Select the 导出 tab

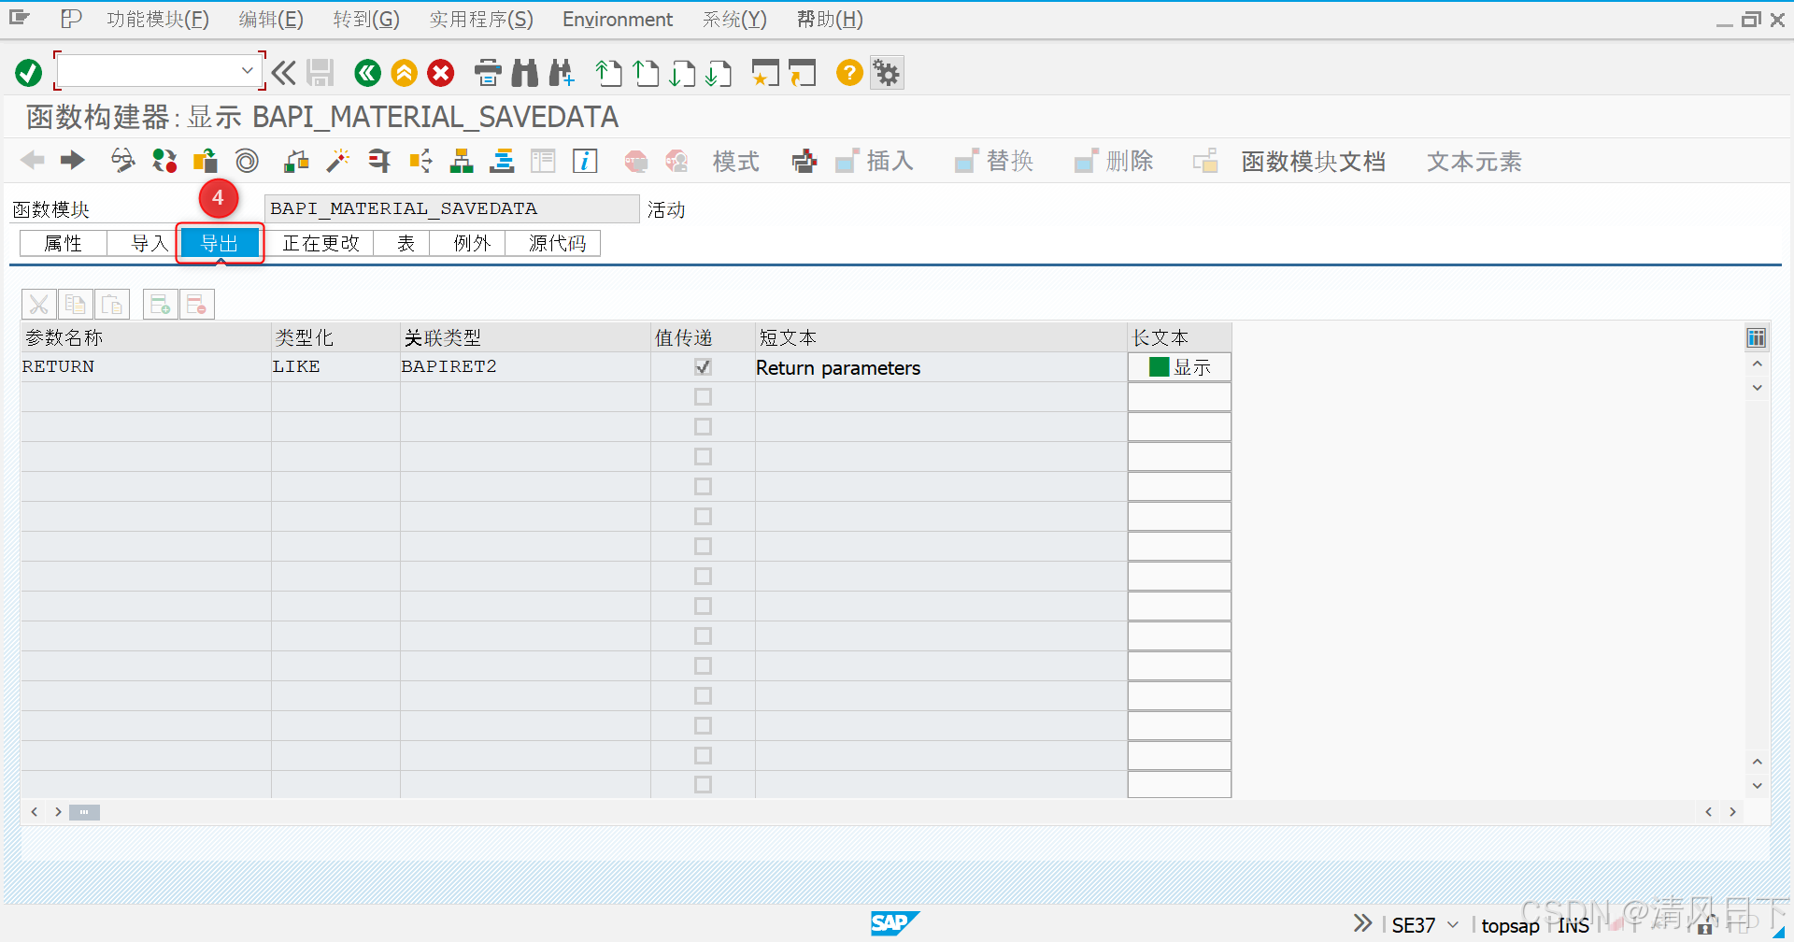click(x=220, y=243)
